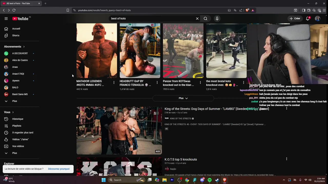The width and height of the screenshot is (328, 184).
Task: Open A DECOUVERT channel subscription
Action: tap(19, 53)
